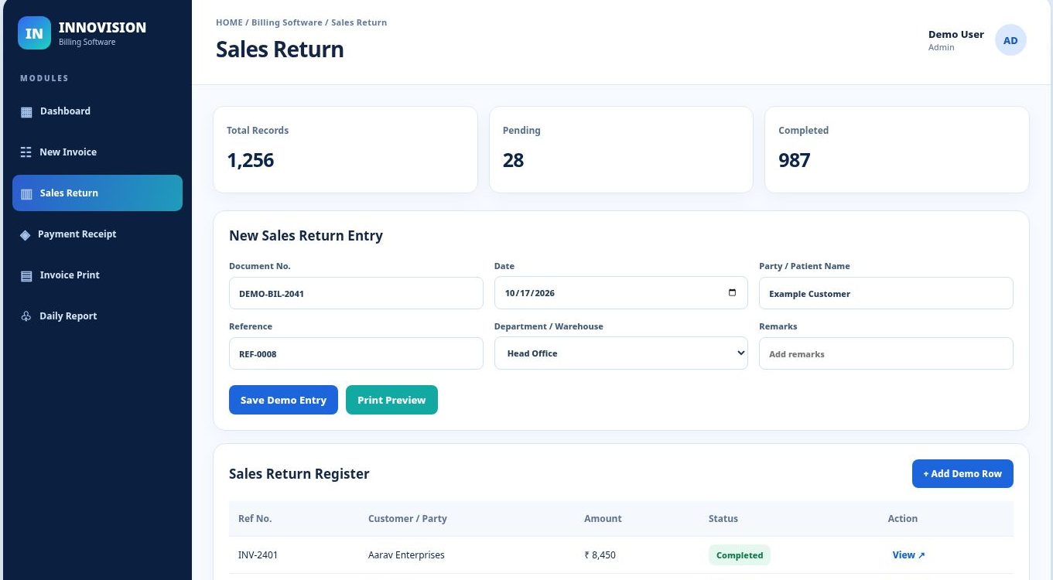1053x580 pixels.
Task: Click the Ref No. column header
Action: click(x=255, y=519)
